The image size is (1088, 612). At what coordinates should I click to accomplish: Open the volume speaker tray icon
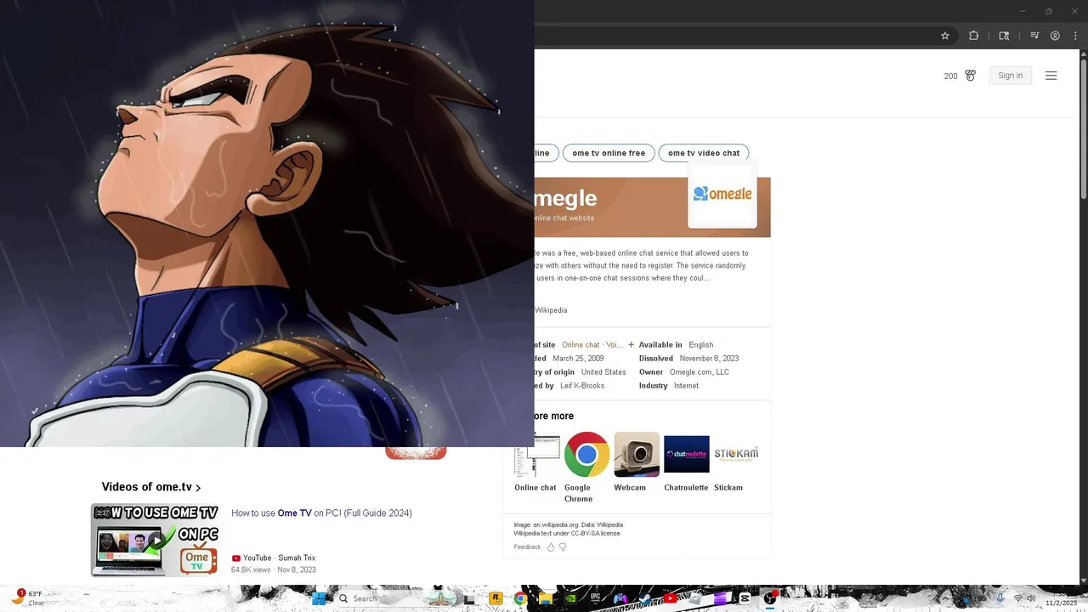tap(1030, 598)
